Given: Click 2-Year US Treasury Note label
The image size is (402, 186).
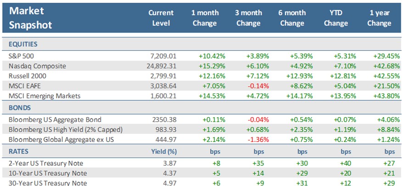Looking at the screenshot, I should (46, 163).
